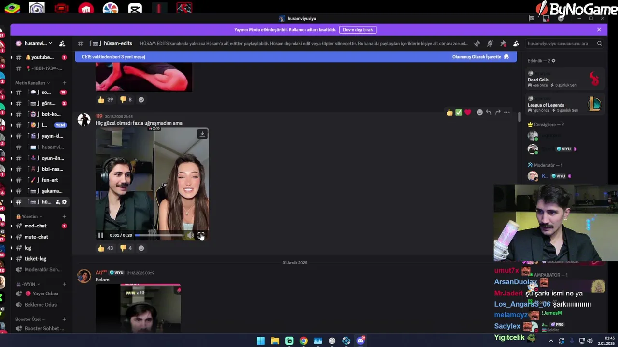Open emoji picker in message hover toolbar

479,112
